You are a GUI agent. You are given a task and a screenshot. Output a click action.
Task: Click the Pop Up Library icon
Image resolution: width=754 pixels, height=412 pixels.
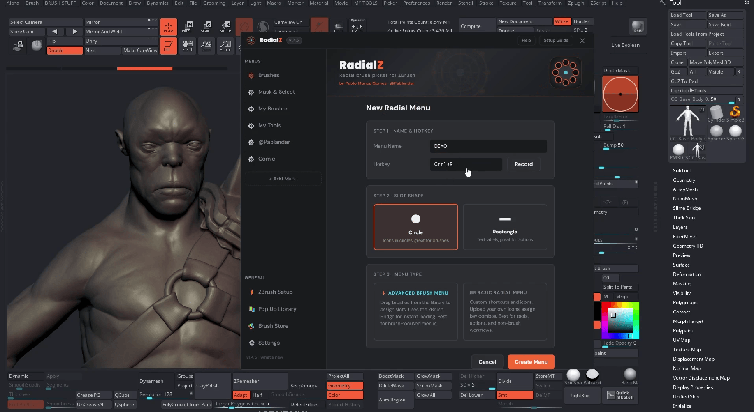(x=252, y=309)
